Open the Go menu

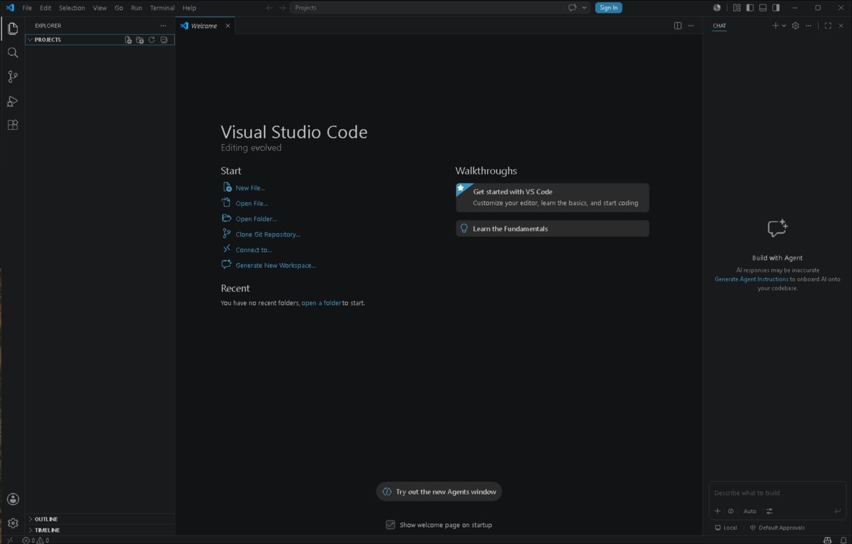[x=119, y=7]
